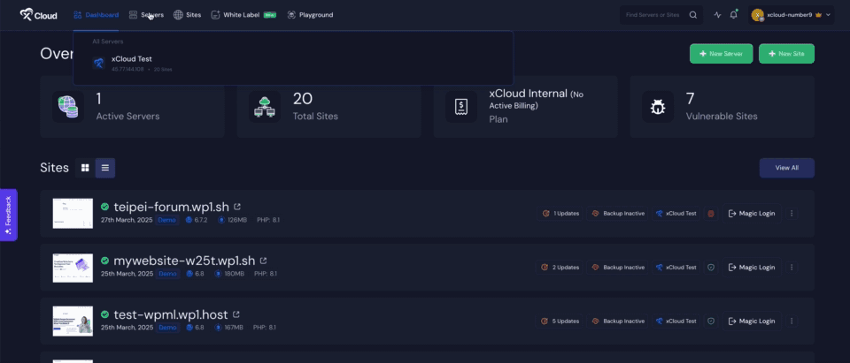This screenshot has height=363, width=850.
Task: Open three-dot menu for mywebsite-w25t.wp1.sh
Action: coord(792,267)
